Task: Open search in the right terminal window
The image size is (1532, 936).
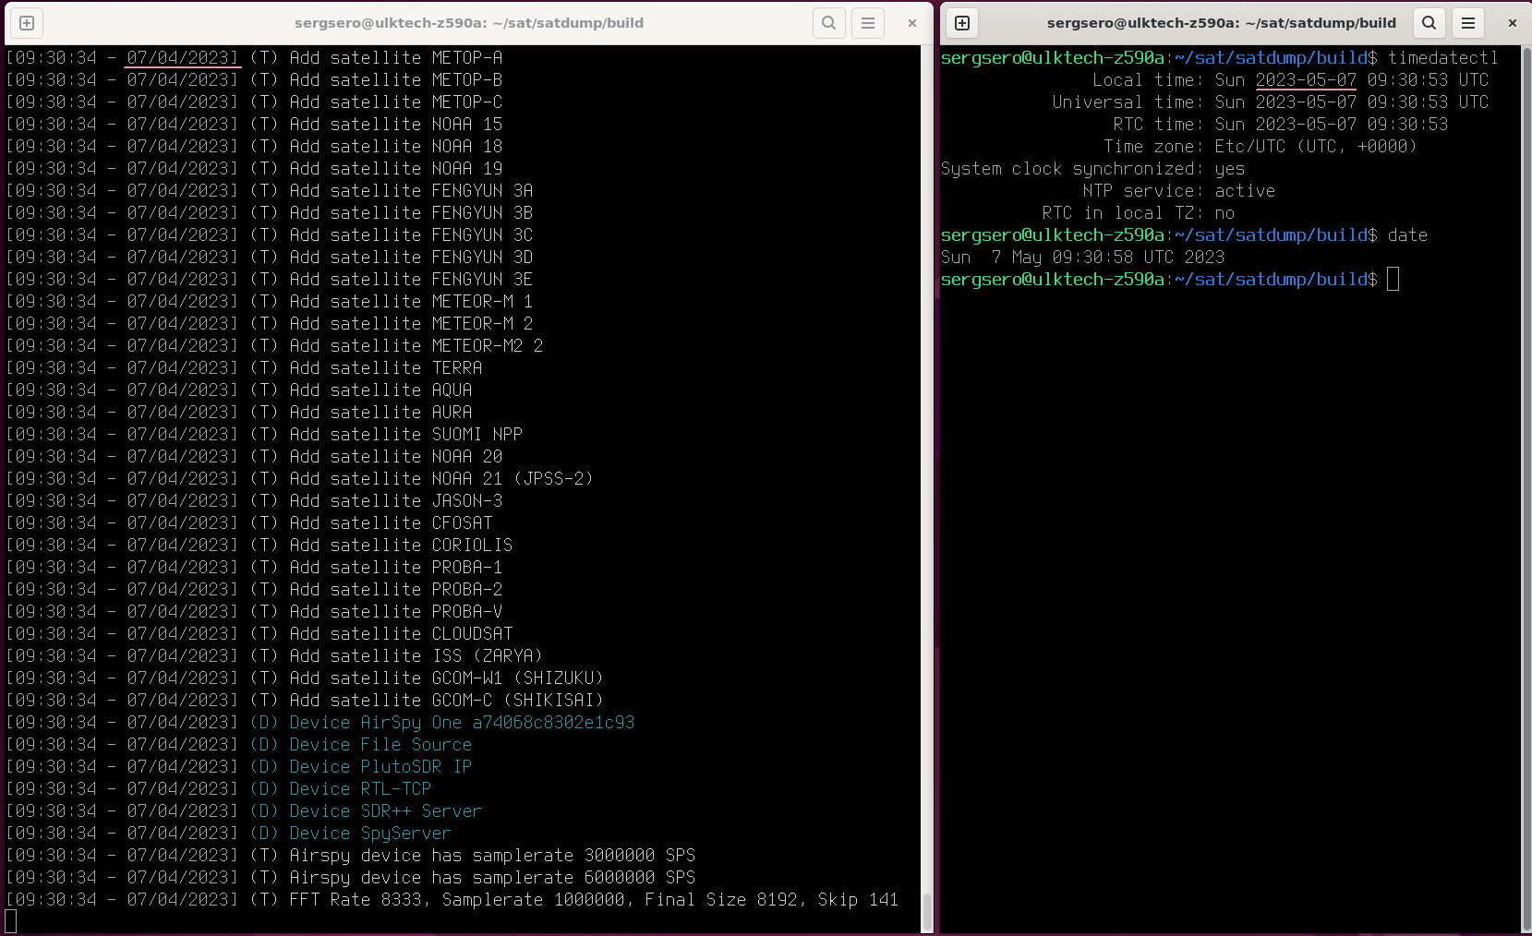Action: (1428, 22)
